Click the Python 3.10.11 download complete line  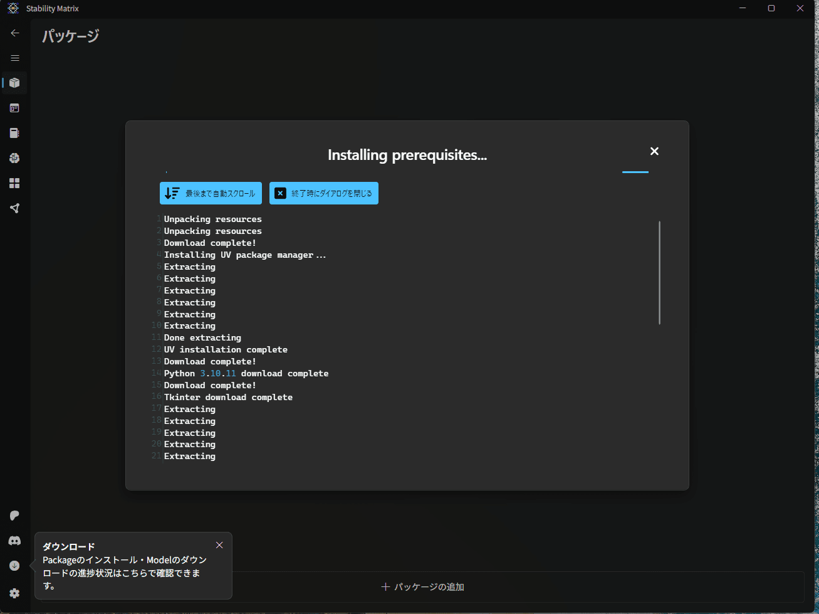point(246,374)
